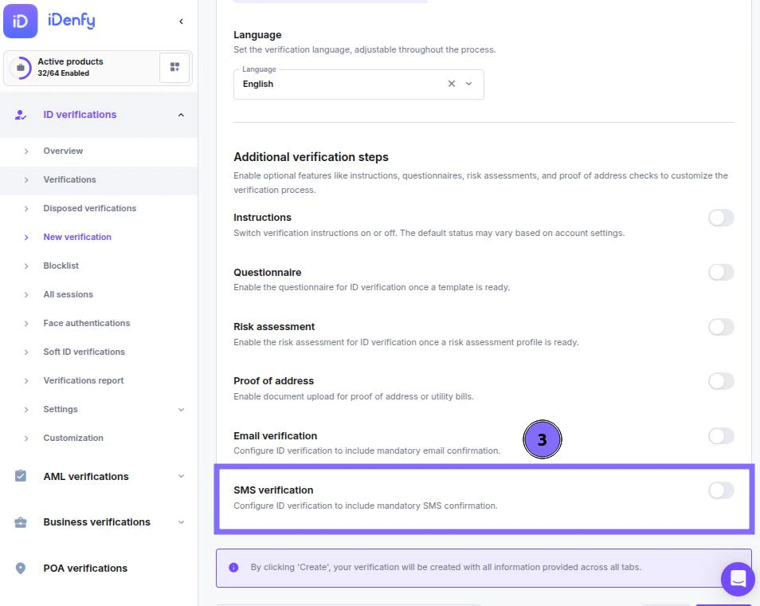Click the arrow beside Overview
Screen dimensions: 760x606
click(26, 151)
